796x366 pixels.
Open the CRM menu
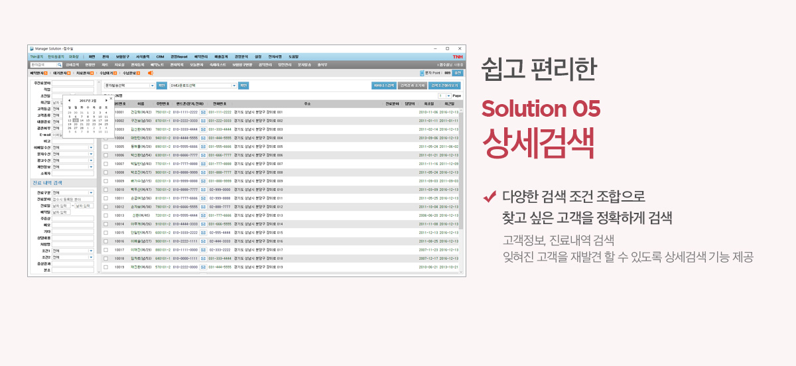tap(160, 57)
